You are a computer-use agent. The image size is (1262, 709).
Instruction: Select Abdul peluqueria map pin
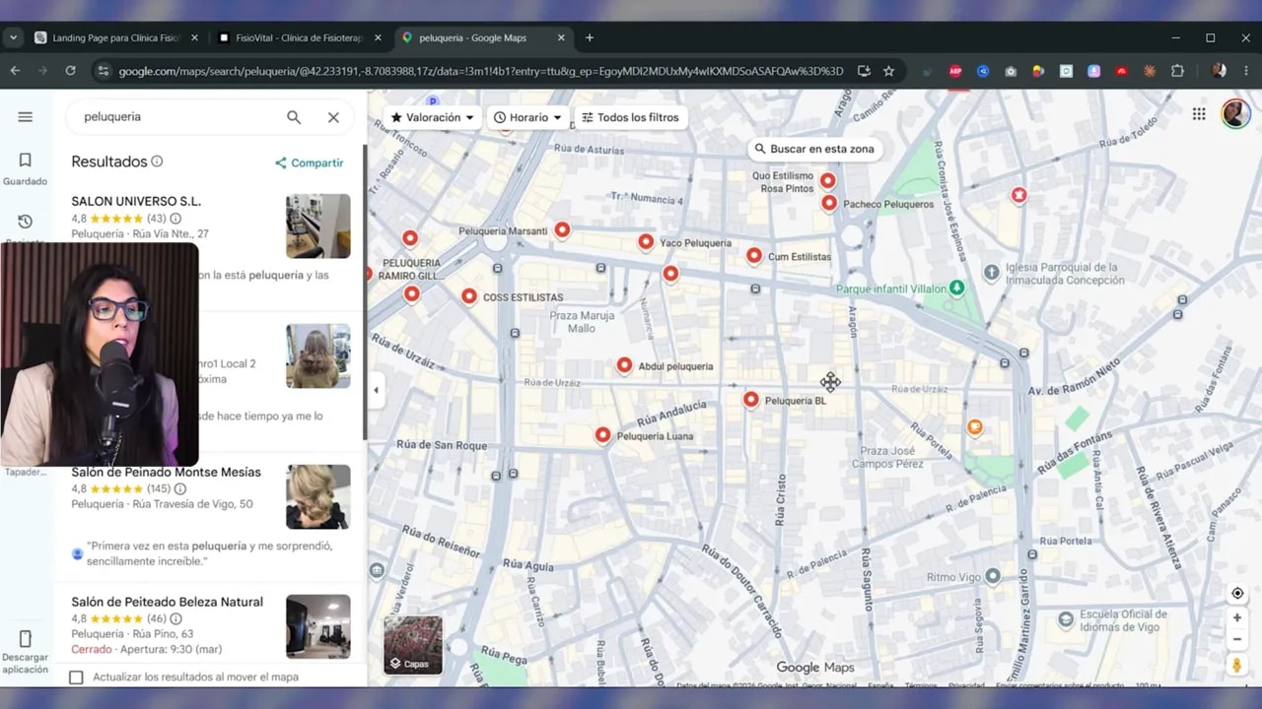pyautogui.click(x=624, y=365)
